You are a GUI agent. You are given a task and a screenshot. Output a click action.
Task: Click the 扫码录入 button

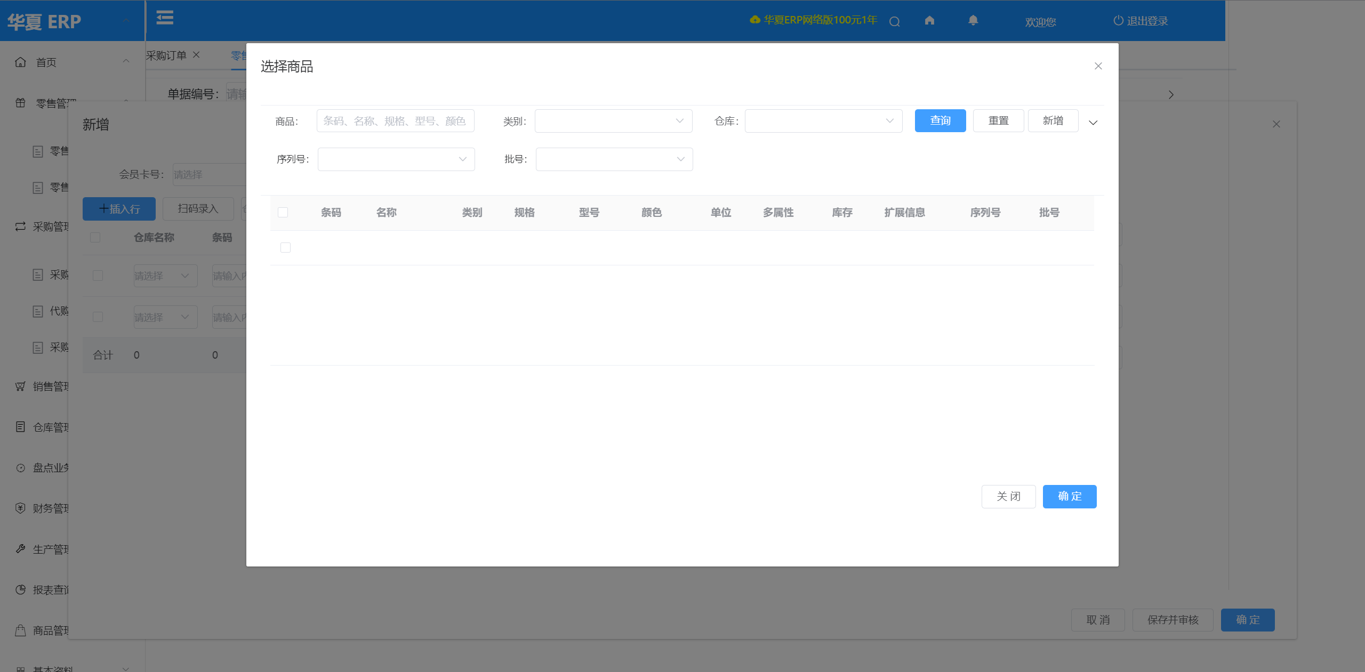tap(198, 209)
